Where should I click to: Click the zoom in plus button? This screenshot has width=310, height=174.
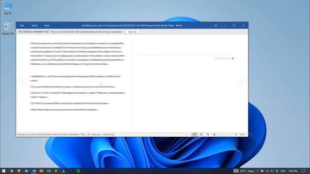[x=236, y=134]
